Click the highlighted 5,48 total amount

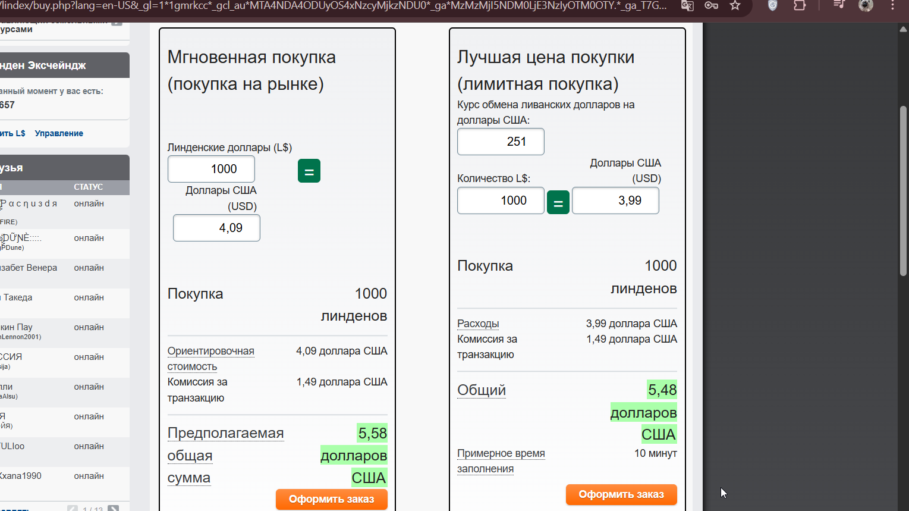point(662,390)
